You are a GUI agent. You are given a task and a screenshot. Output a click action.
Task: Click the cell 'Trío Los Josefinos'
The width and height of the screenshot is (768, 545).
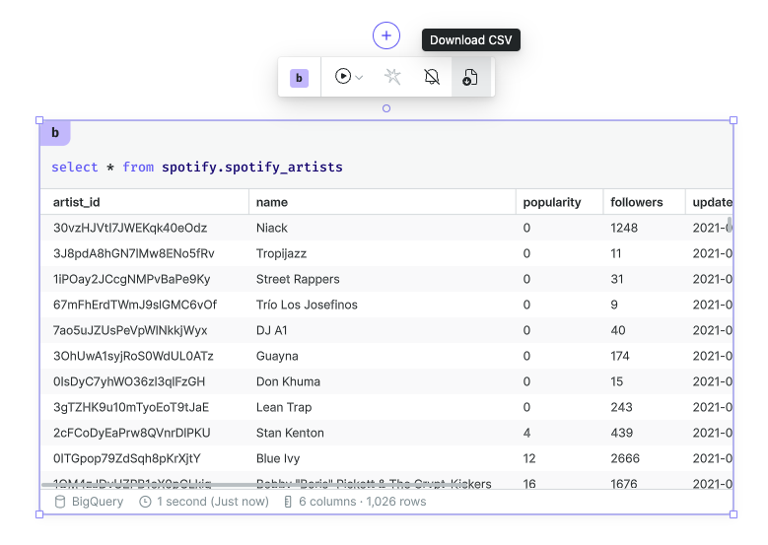click(307, 305)
